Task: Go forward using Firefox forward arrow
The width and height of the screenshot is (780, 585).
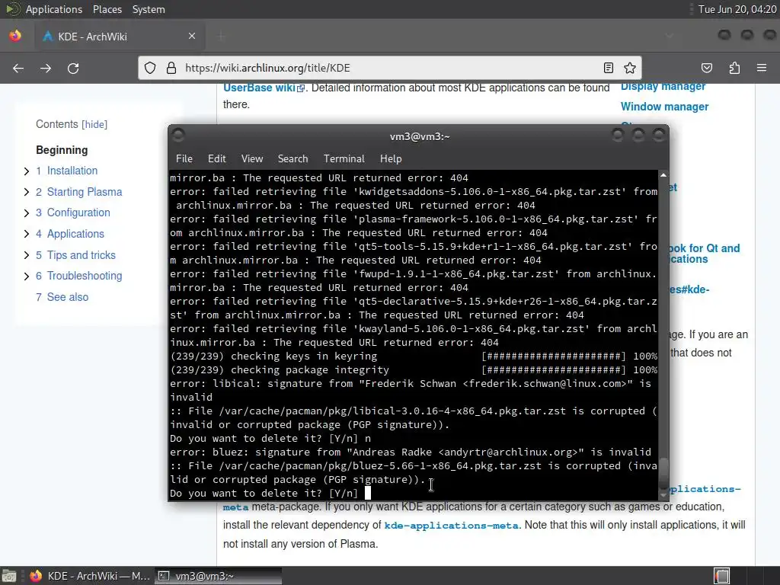Action: 46,68
